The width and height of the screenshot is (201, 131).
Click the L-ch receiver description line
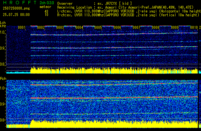[x=129, y=11]
